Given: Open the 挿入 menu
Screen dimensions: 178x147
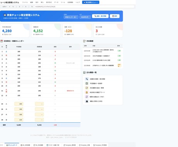Looking at the screenshot, I should point(42,2).
